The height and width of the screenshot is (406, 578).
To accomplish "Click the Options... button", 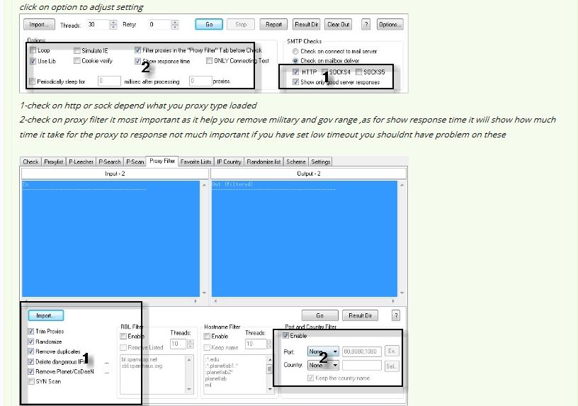I will click(x=390, y=24).
